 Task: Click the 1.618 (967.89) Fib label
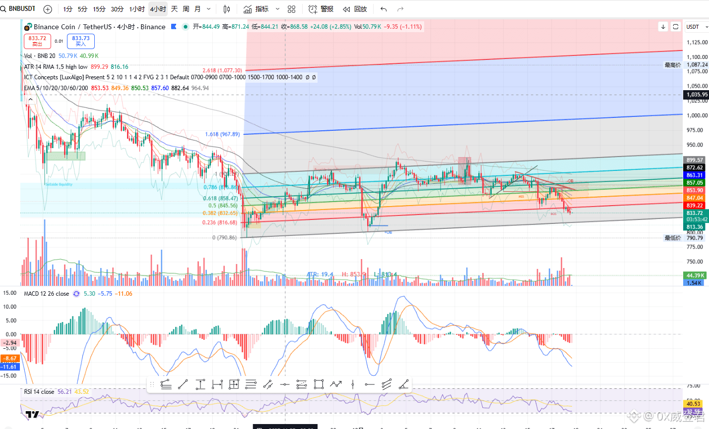222,134
